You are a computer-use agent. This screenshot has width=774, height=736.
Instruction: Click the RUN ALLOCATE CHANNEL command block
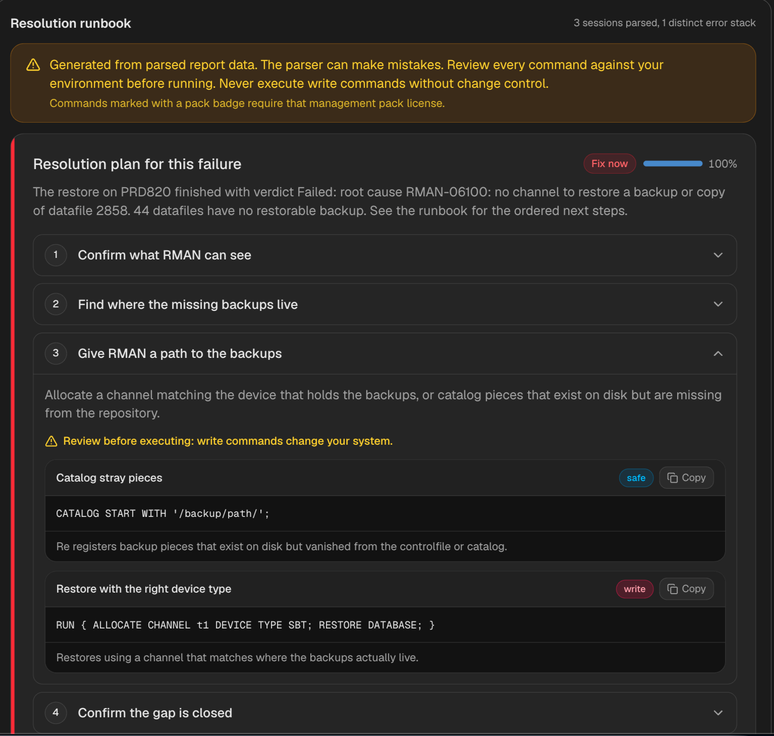tap(385, 625)
